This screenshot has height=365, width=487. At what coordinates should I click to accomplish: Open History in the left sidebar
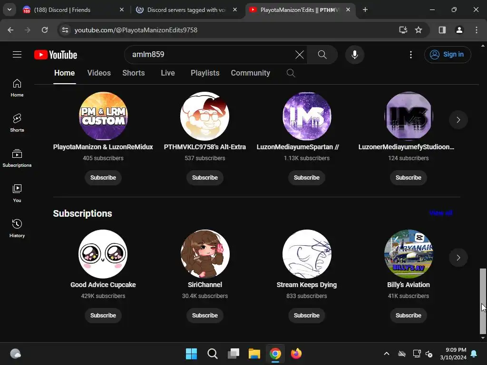17,228
